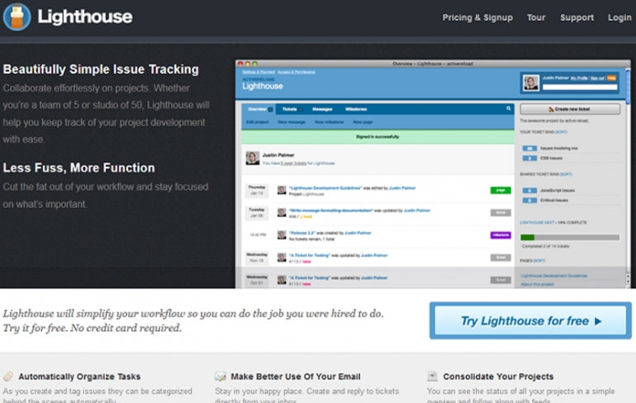
Task: Select the Tickets tab label
Action: (x=290, y=109)
